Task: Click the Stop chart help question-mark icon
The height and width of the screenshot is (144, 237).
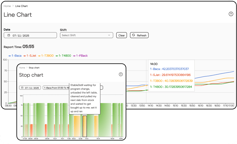Action: (x=121, y=75)
